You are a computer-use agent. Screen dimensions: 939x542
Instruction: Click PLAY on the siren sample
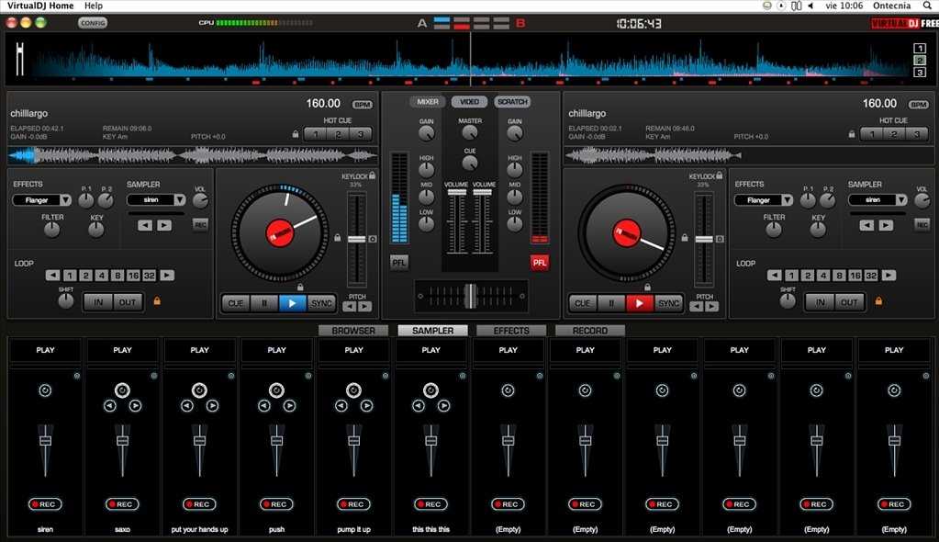point(45,350)
